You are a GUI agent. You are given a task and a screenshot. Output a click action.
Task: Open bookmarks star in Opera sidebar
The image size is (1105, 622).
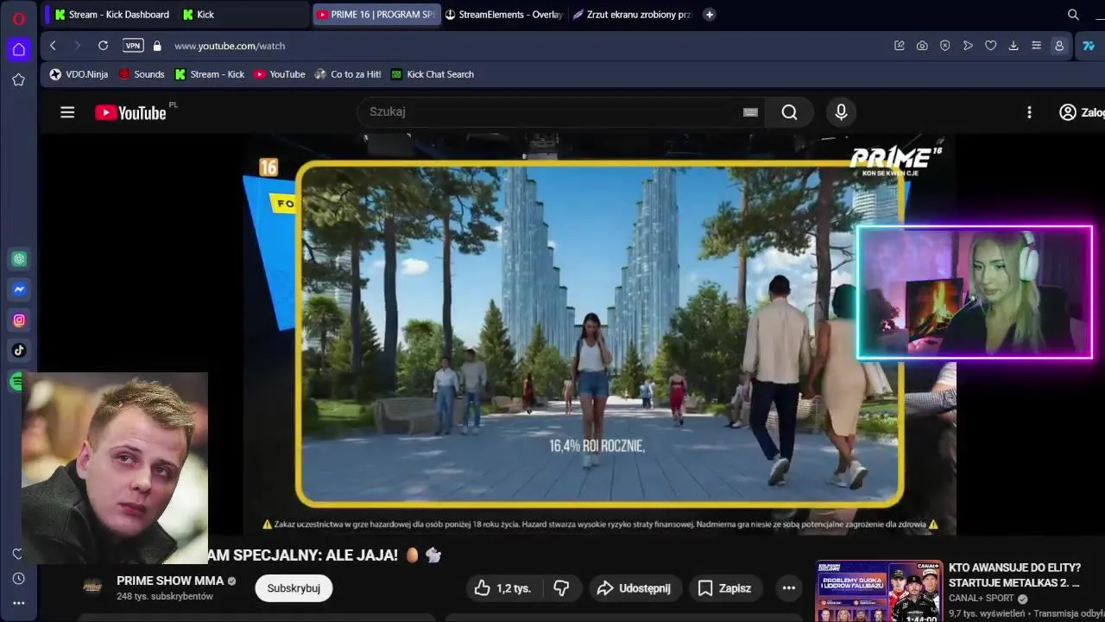18,79
